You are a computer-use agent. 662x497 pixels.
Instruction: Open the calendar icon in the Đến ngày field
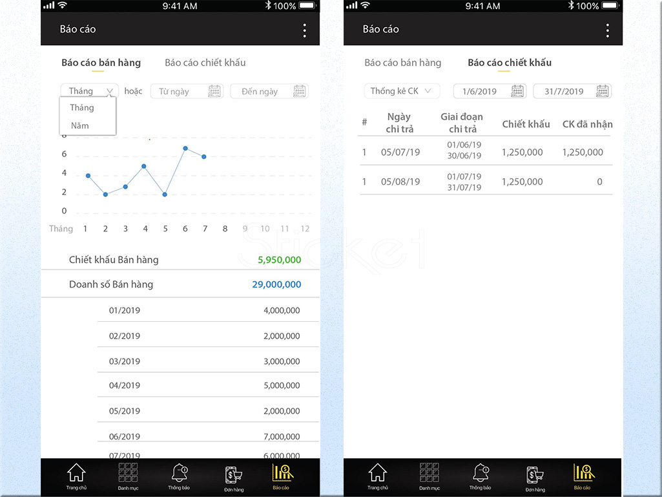299,91
